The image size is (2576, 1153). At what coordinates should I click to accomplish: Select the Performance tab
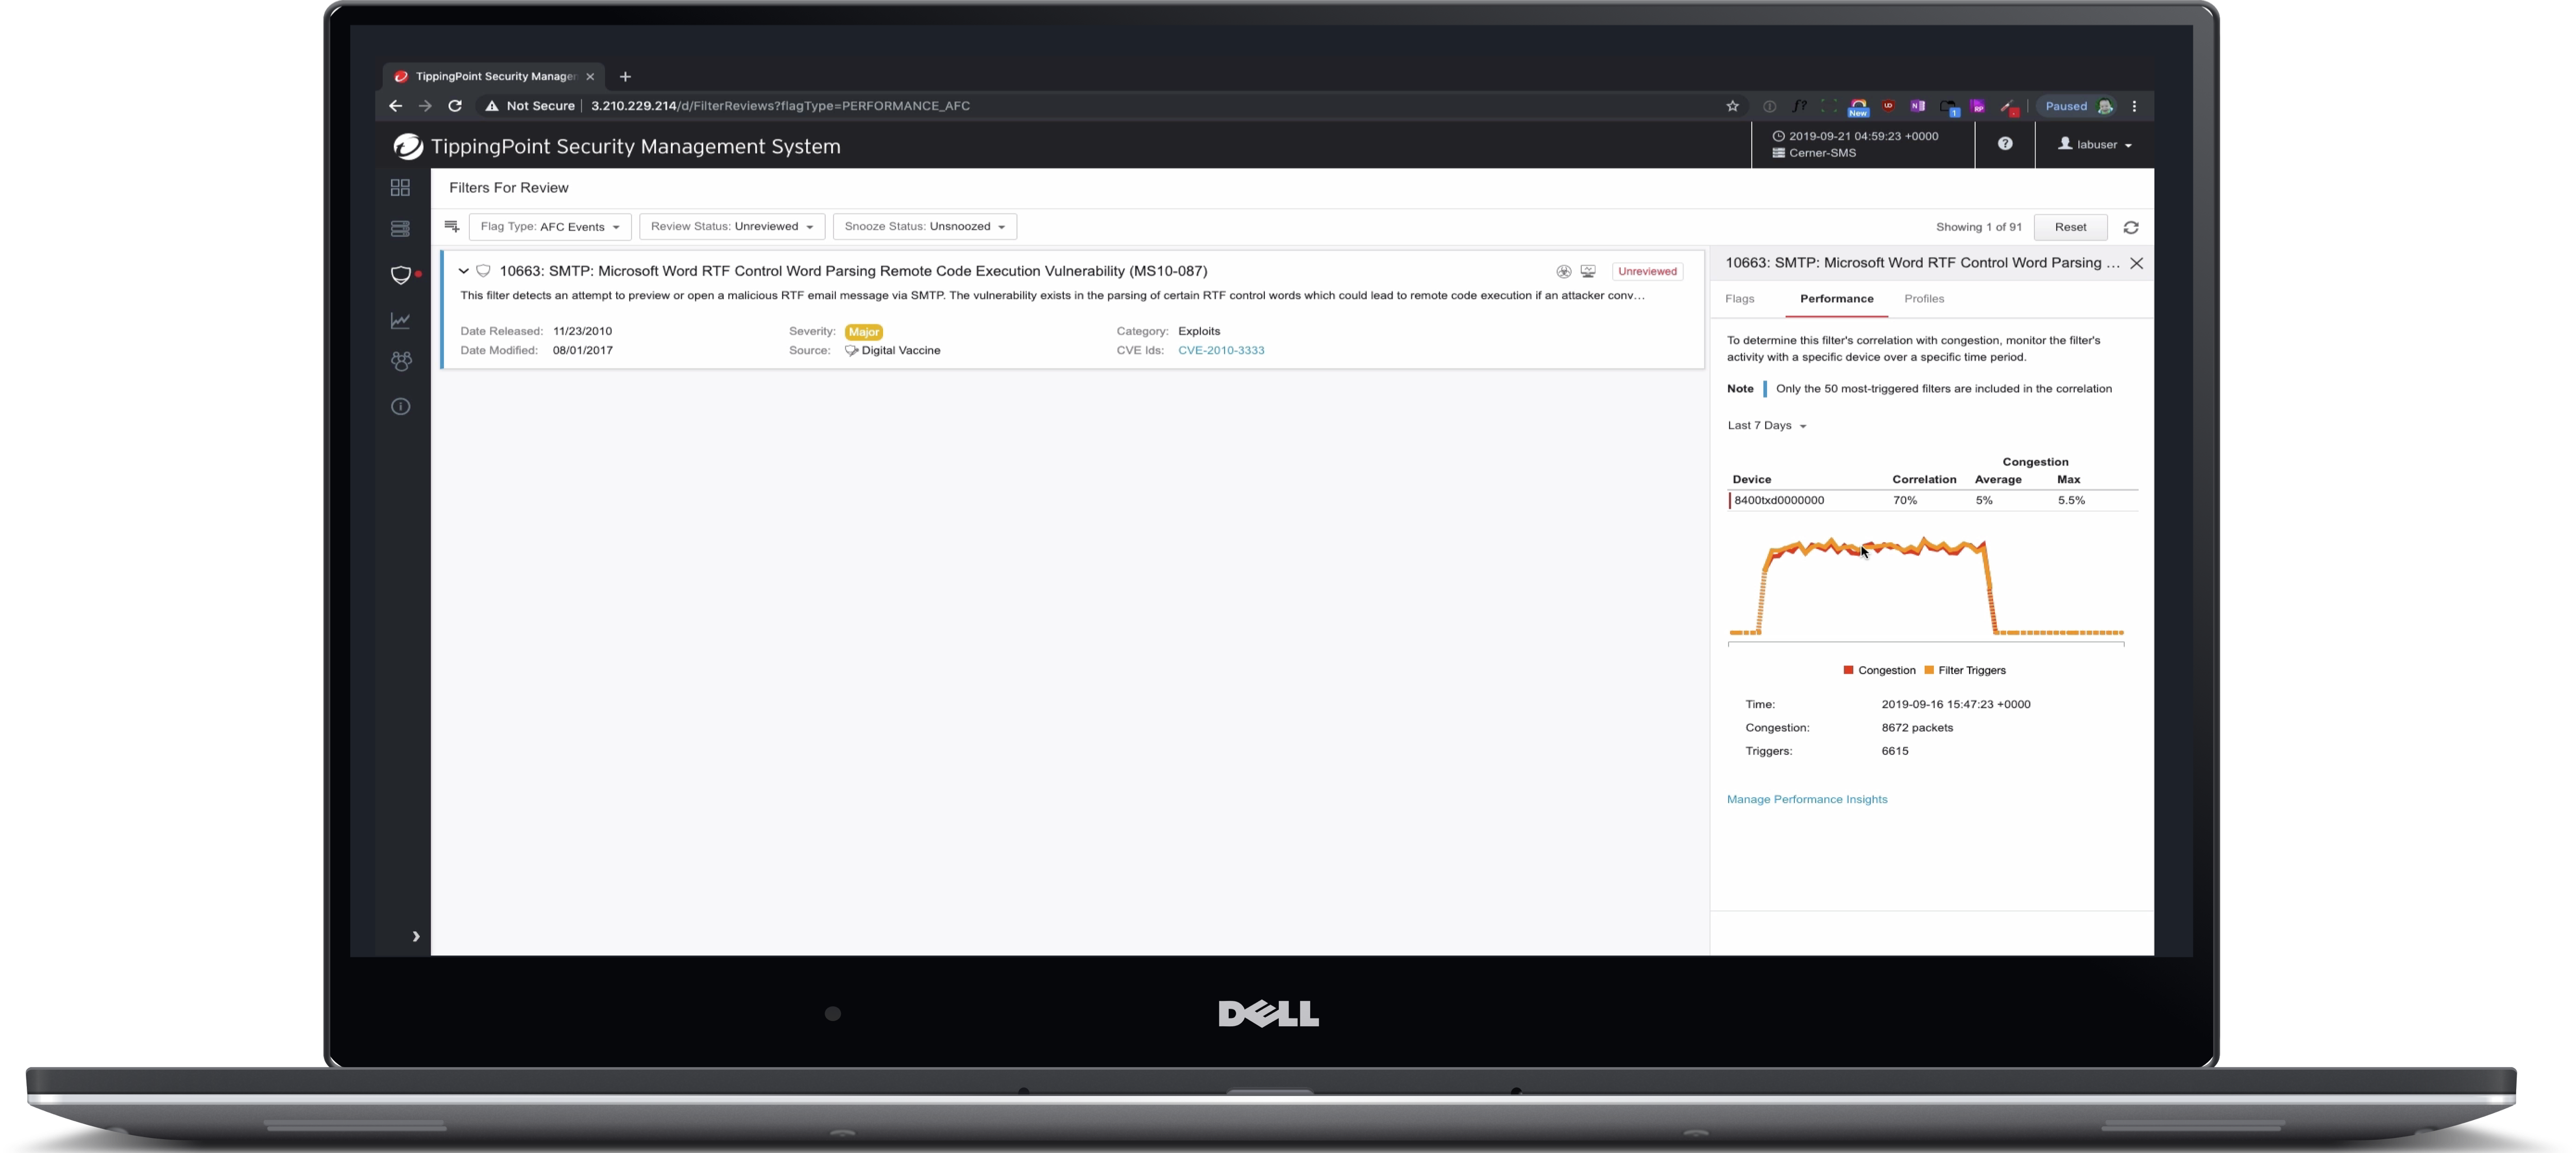click(1836, 299)
